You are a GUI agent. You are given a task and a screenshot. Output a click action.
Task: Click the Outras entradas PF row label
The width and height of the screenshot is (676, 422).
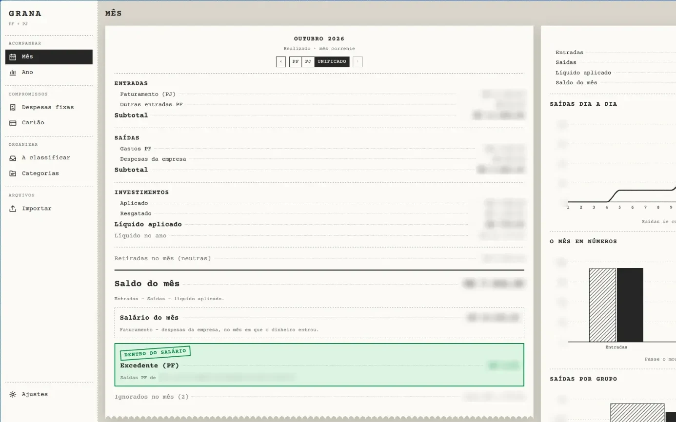151,105
